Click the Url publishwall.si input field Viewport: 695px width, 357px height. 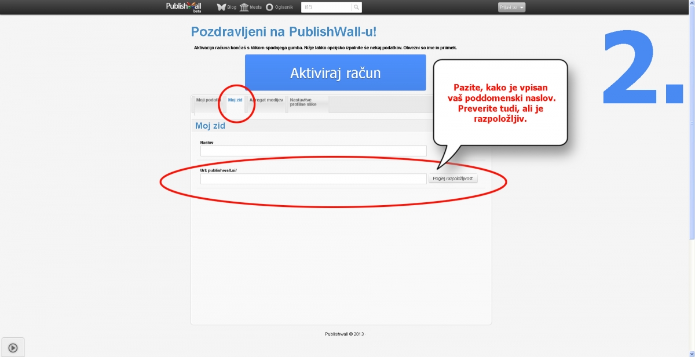click(313, 179)
